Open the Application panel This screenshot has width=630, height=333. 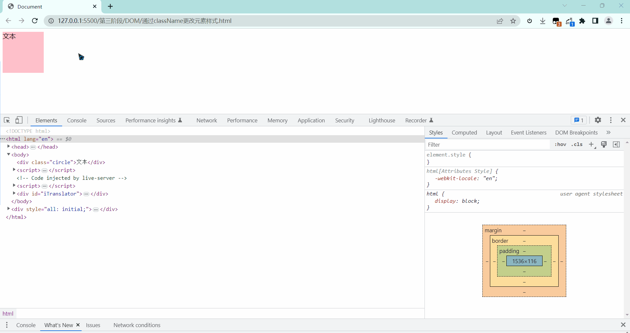pos(311,120)
